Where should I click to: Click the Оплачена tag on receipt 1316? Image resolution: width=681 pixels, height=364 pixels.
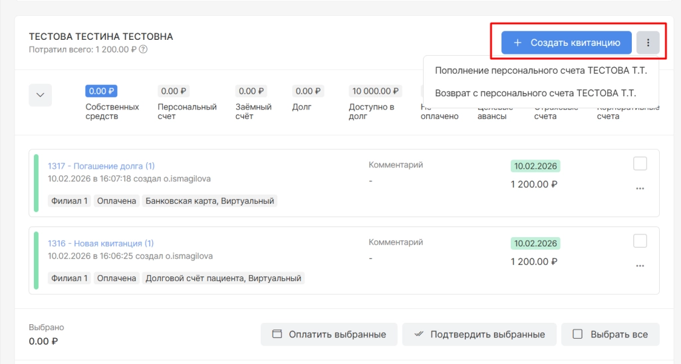pyautogui.click(x=116, y=278)
